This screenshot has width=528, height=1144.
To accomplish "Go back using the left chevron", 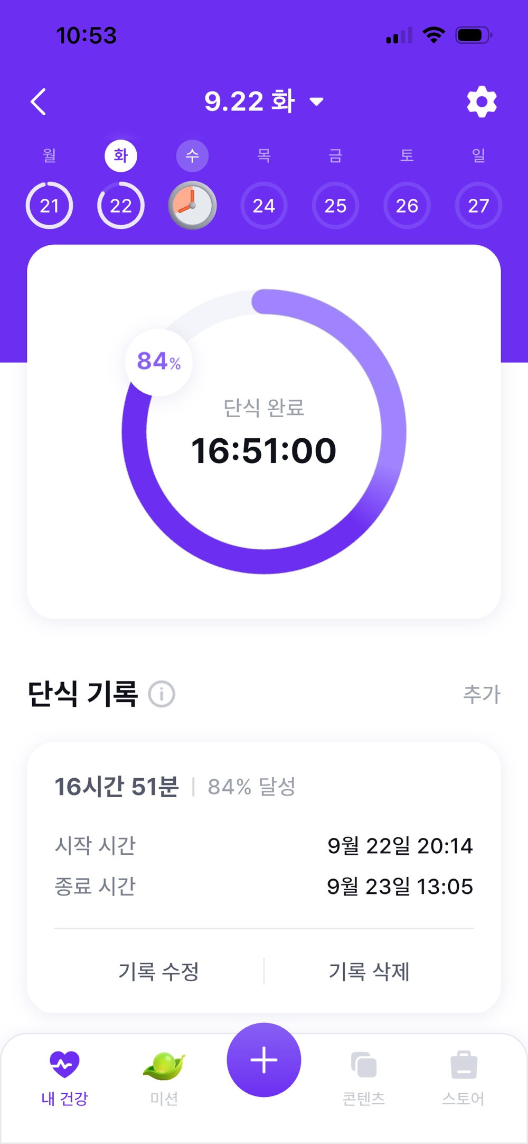I will 39,102.
